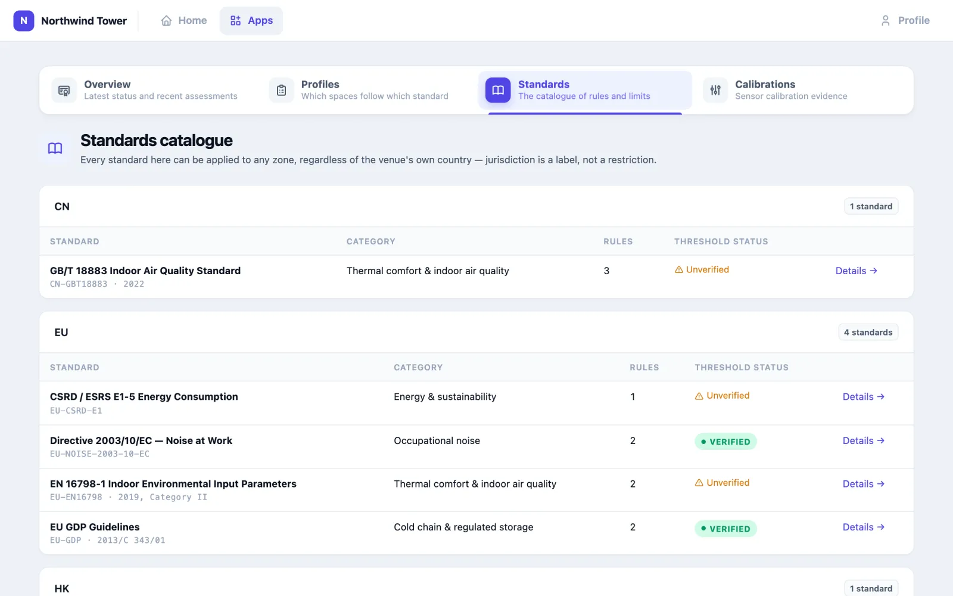
Task: Click the Northwind Tower N logo
Action: click(24, 20)
